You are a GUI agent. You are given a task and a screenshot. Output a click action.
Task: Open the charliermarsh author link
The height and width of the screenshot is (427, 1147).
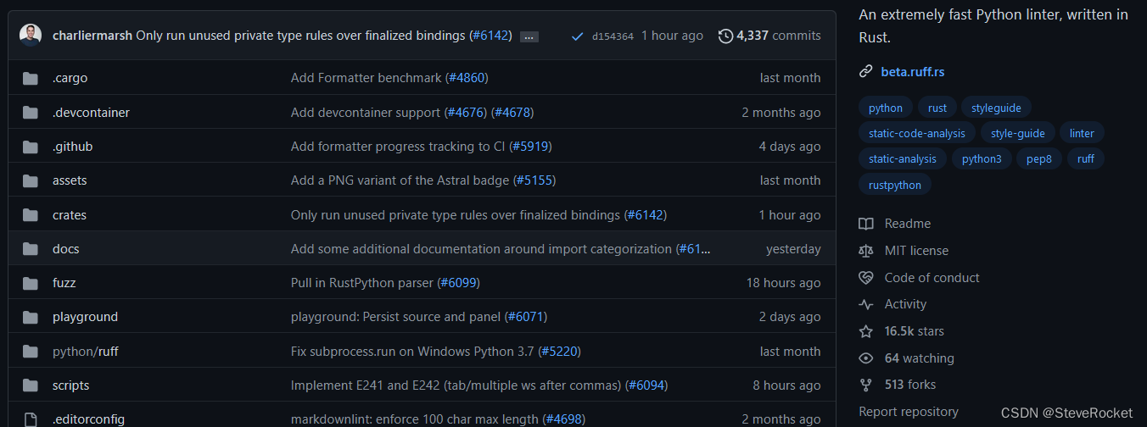(x=92, y=36)
